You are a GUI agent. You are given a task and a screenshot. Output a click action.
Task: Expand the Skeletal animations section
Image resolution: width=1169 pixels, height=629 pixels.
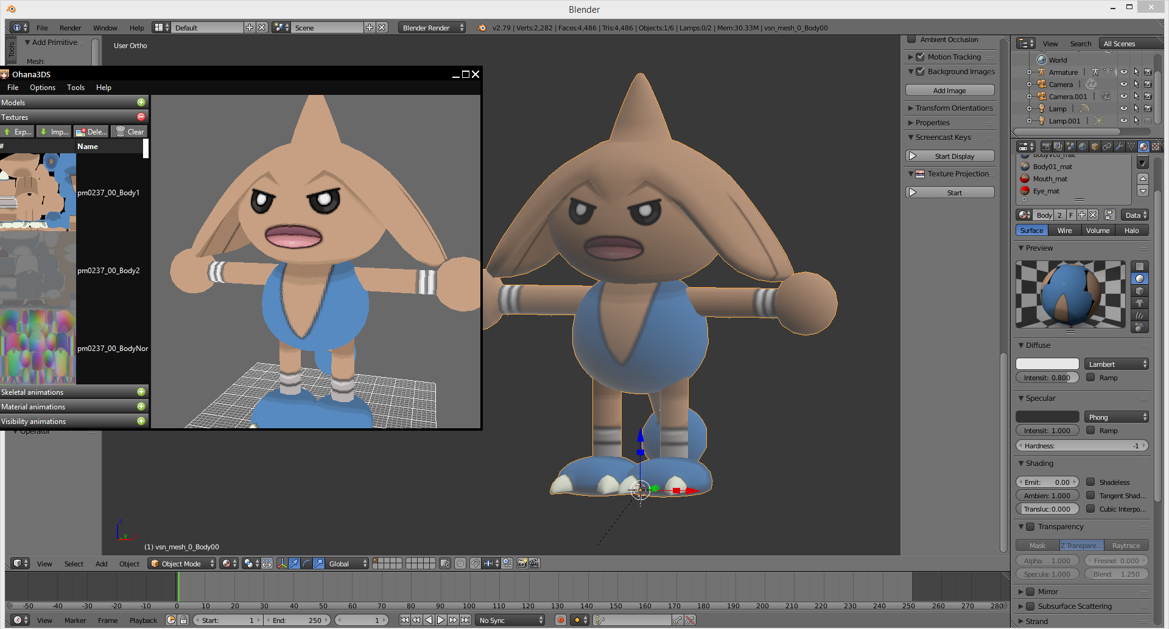click(x=141, y=392)
